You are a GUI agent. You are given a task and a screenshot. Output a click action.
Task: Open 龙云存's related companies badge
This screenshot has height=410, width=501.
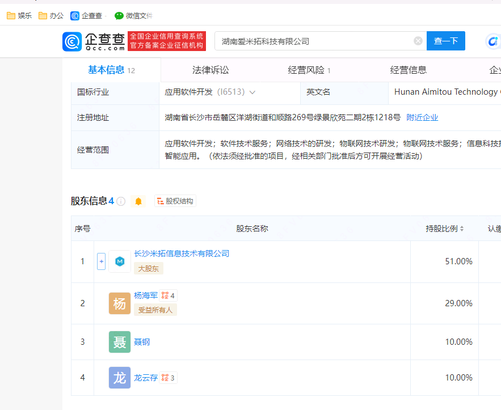168,378
